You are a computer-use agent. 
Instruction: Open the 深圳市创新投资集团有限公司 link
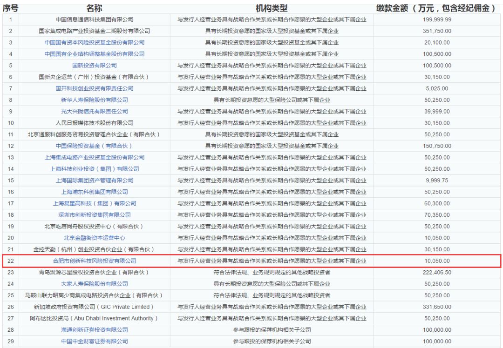(95, 215)
